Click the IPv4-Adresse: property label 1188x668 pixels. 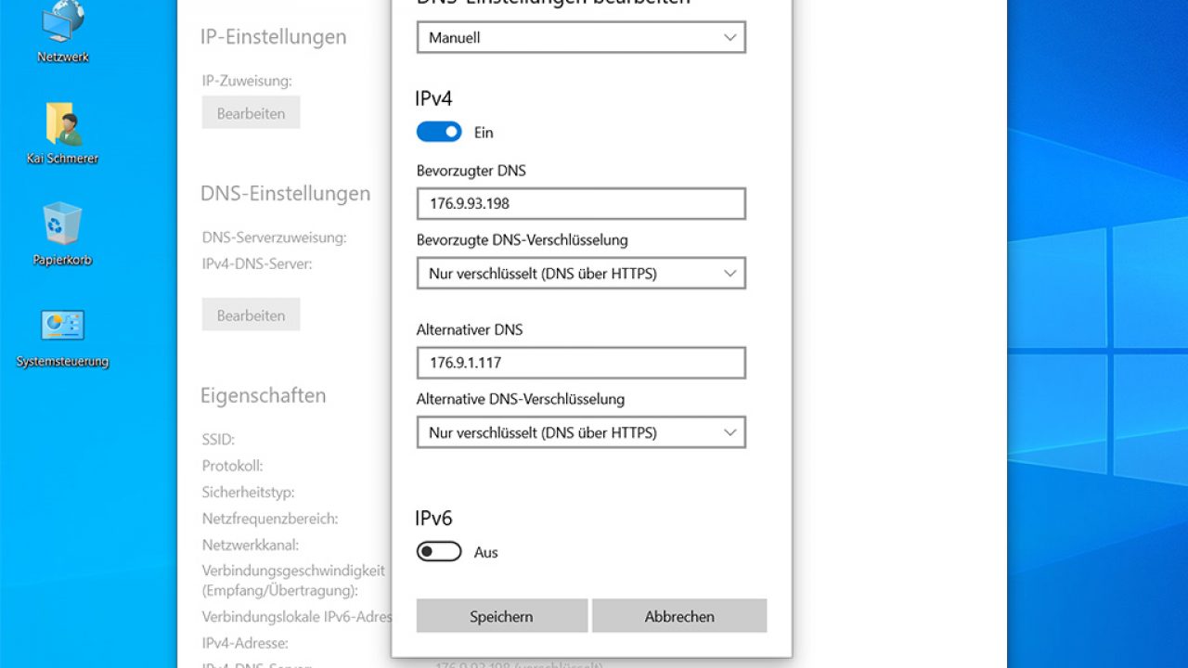(245, 643)
